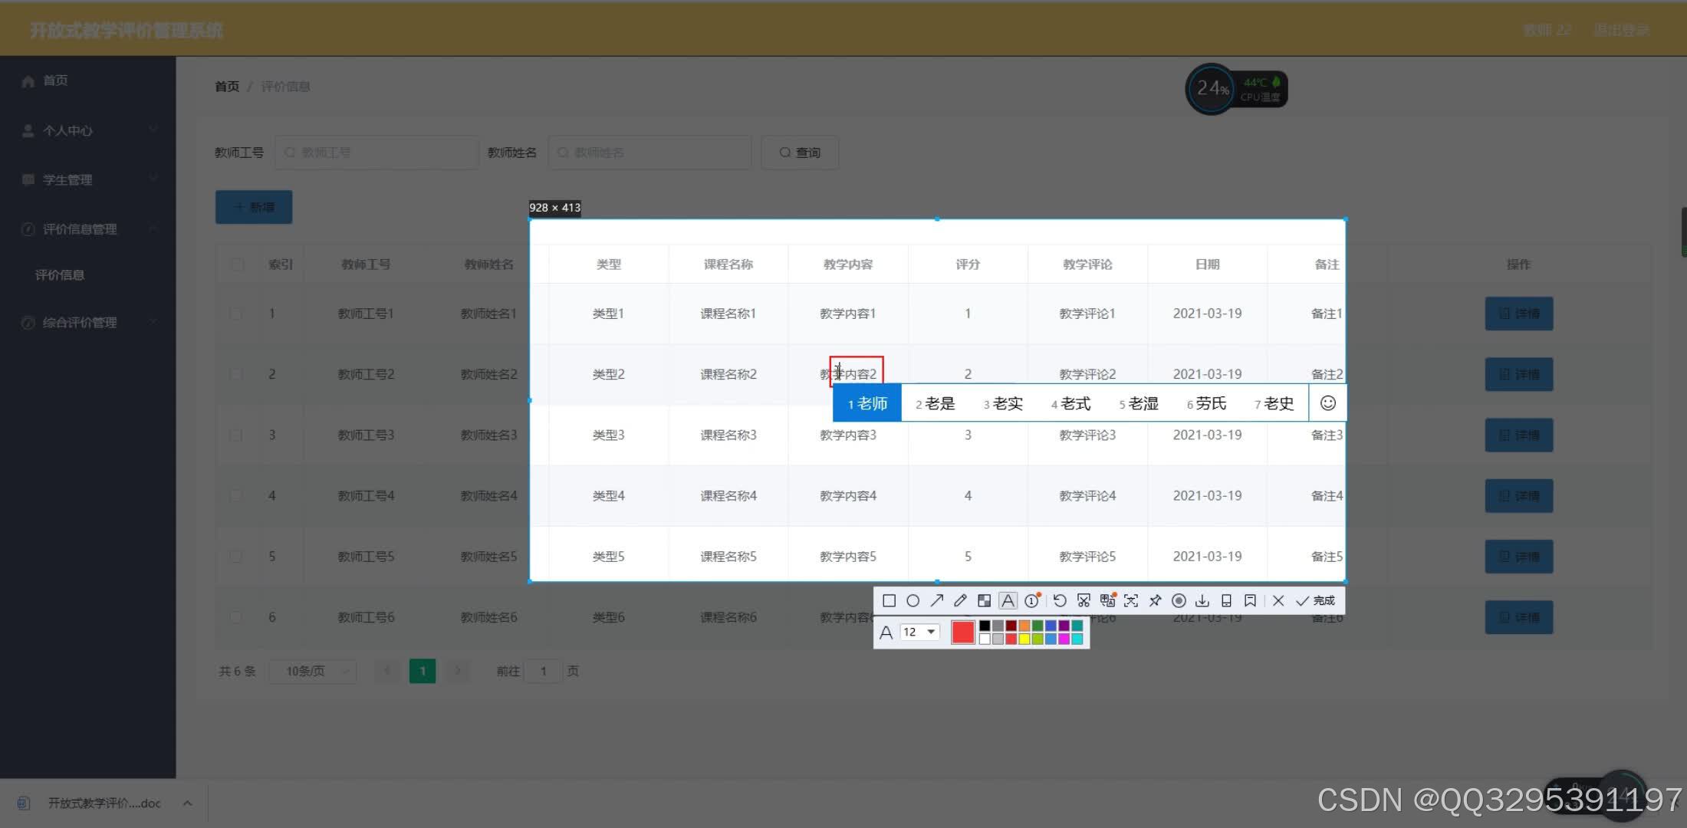This screenshot has width=1687, height=828.
Task: Click the scissors capture icon
Action: click(x=1084, y=601)
